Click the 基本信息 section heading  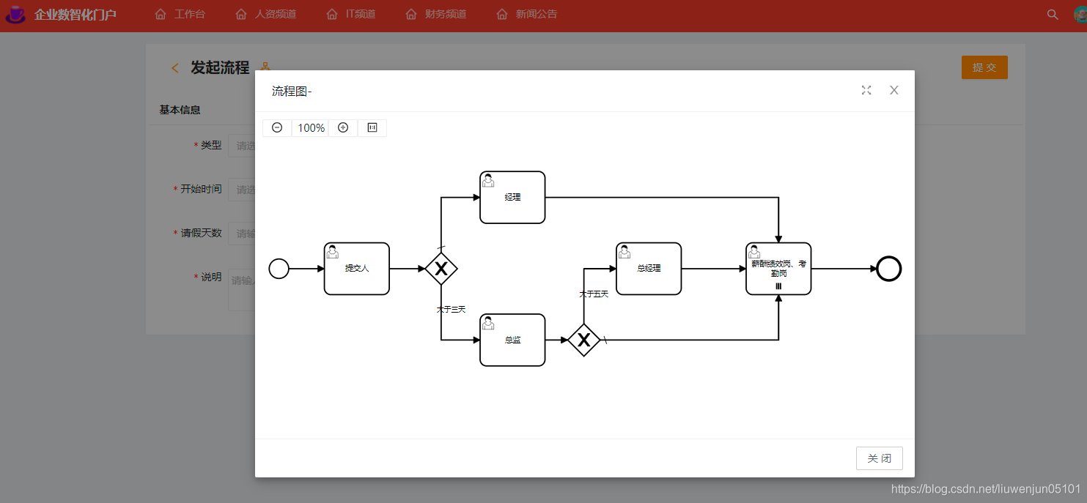pyautogui.click(x=180, y=110)
